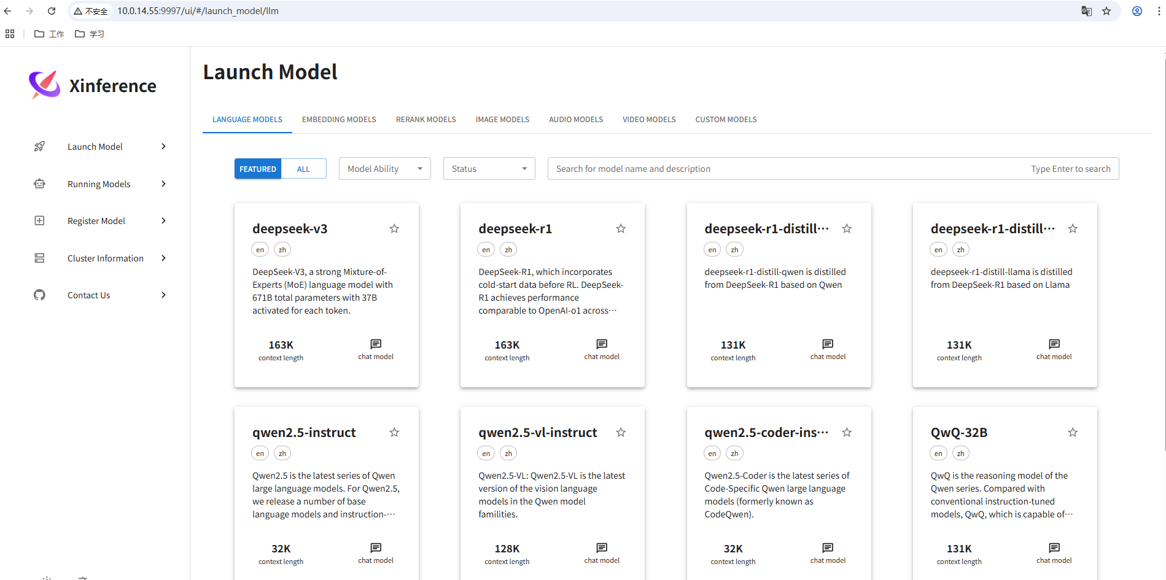Open the browser three-dot menu

click(1159, 11)
